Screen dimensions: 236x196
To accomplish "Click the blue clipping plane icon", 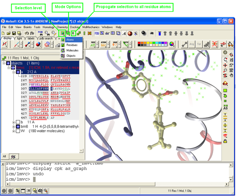I will pos(160,33).
